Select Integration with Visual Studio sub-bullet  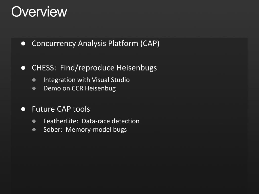pos(87,80)
